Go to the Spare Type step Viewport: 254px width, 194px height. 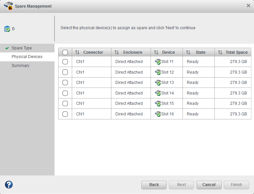click(22, 48)
